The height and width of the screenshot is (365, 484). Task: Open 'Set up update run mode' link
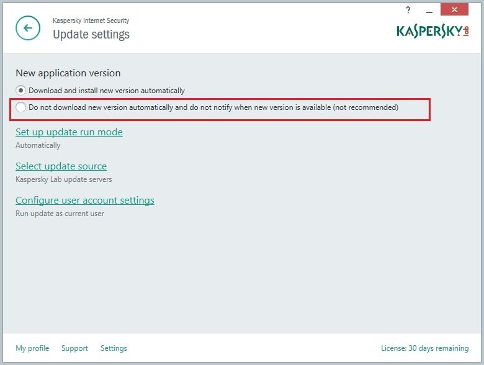(69, 132)
